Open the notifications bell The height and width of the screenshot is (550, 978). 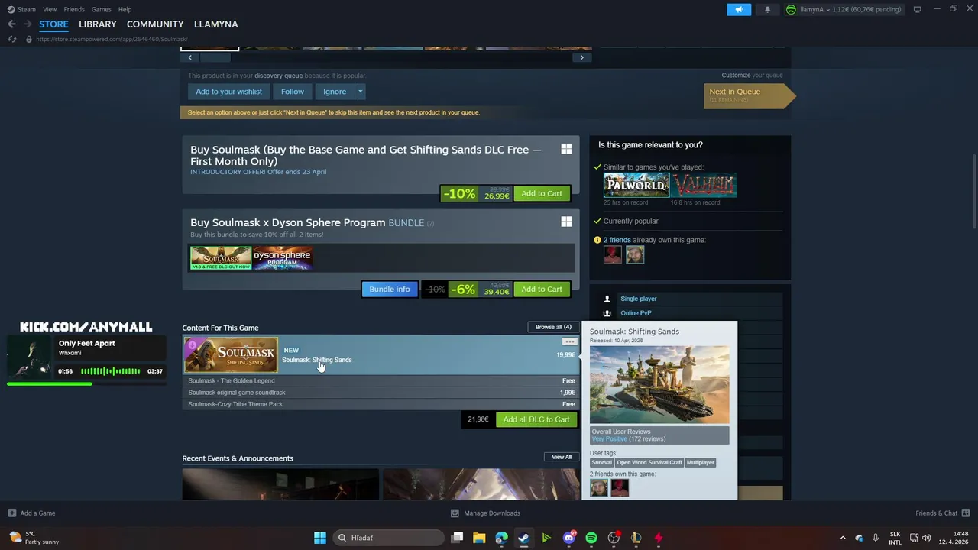point(767,9)
